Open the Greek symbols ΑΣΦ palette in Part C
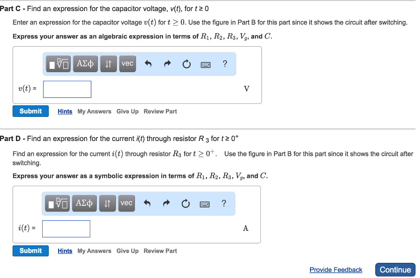 (x=85, y=64)
